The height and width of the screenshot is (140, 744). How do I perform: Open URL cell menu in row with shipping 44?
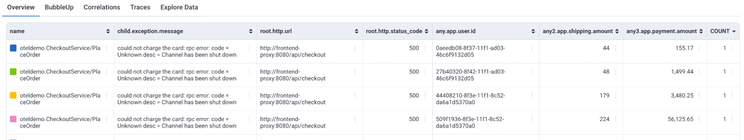355,48
